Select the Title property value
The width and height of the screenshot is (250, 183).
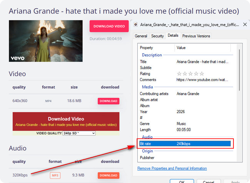202,62
